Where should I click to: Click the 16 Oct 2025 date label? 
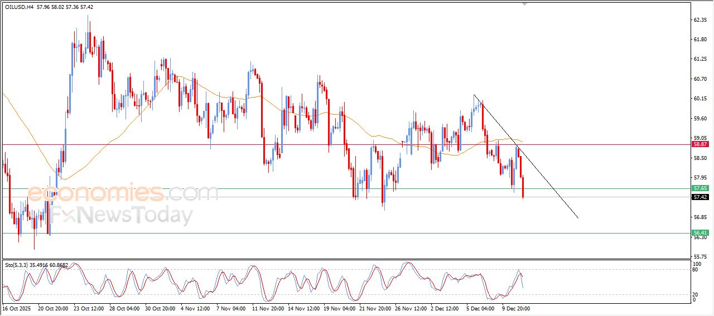(16, 308)
